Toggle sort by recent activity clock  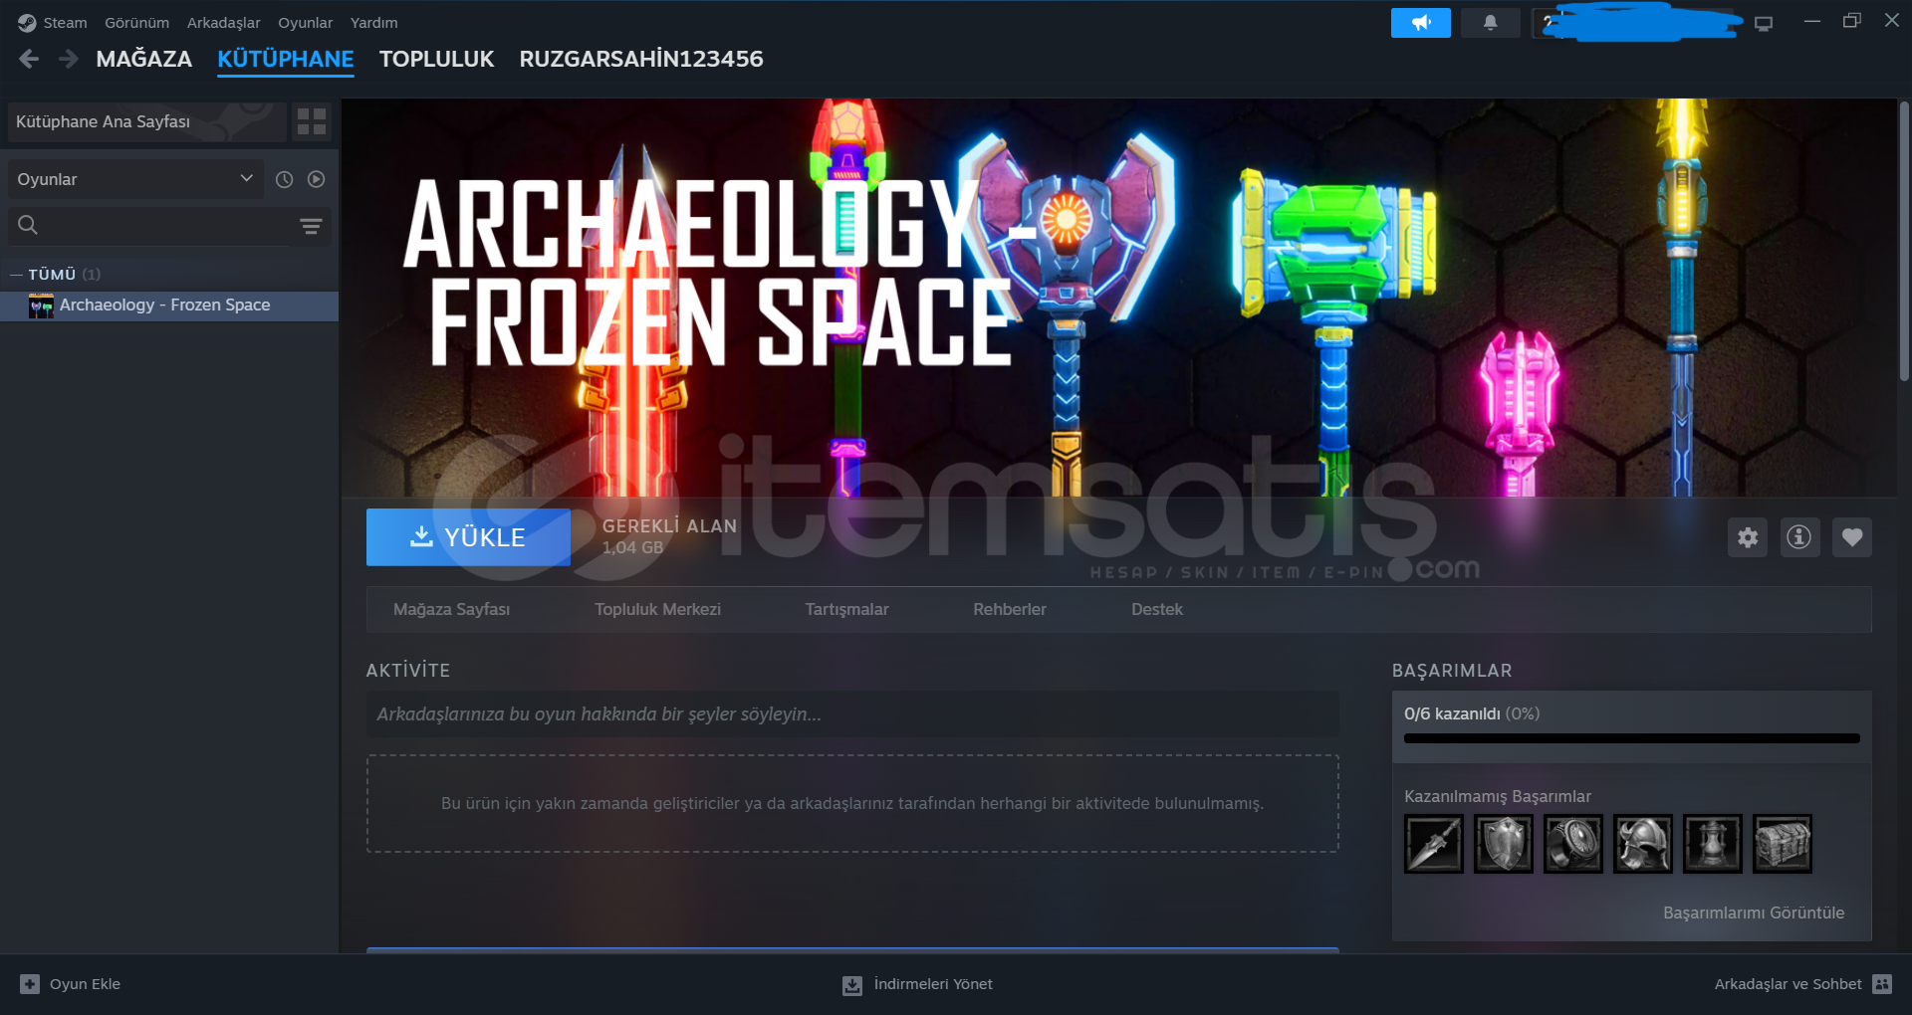285,179
